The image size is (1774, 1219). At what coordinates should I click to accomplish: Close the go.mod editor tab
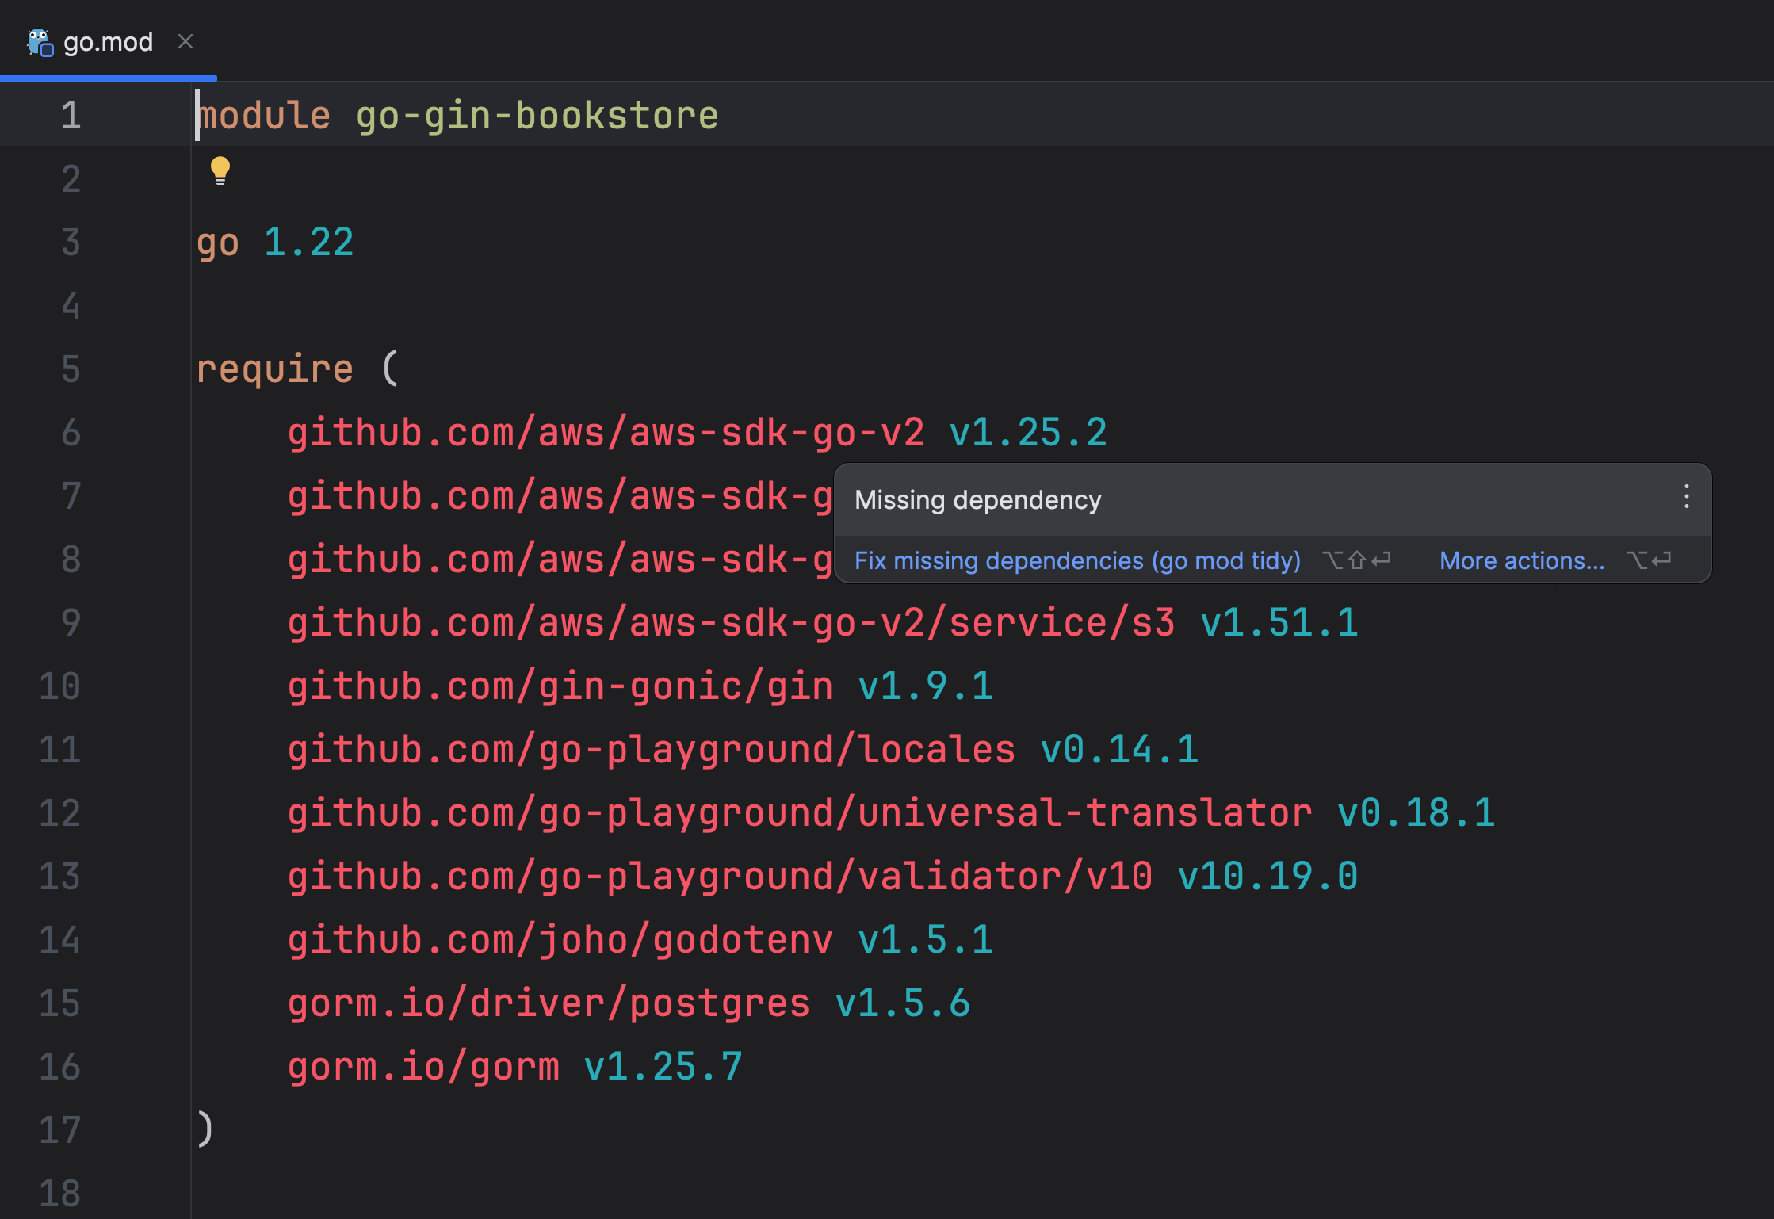(185, 41)
